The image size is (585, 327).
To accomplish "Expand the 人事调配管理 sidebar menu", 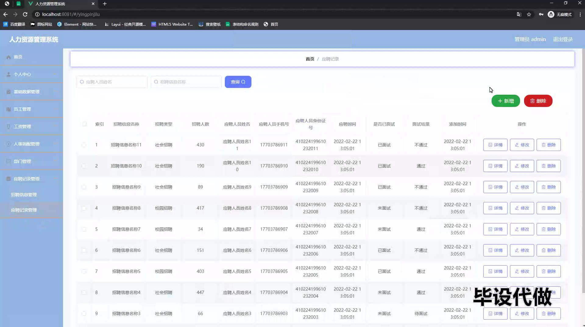I will [27, 144].
